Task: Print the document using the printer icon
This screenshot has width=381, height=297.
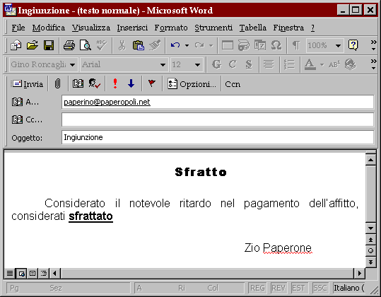Action: tap(69, 45)
